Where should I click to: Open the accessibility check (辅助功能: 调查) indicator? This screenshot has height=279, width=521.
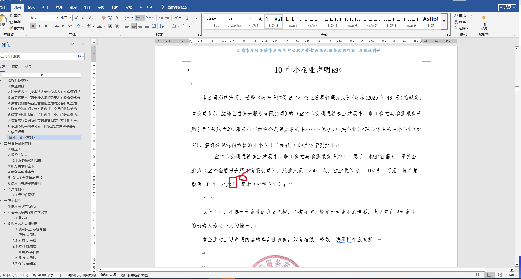point(134,275)
